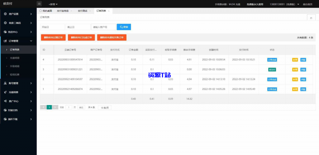Screen dimensions: 319x155
Task: Click the 收款二维码 icon in sidebar
Action: pyautogui.click(x=5, y=23)
